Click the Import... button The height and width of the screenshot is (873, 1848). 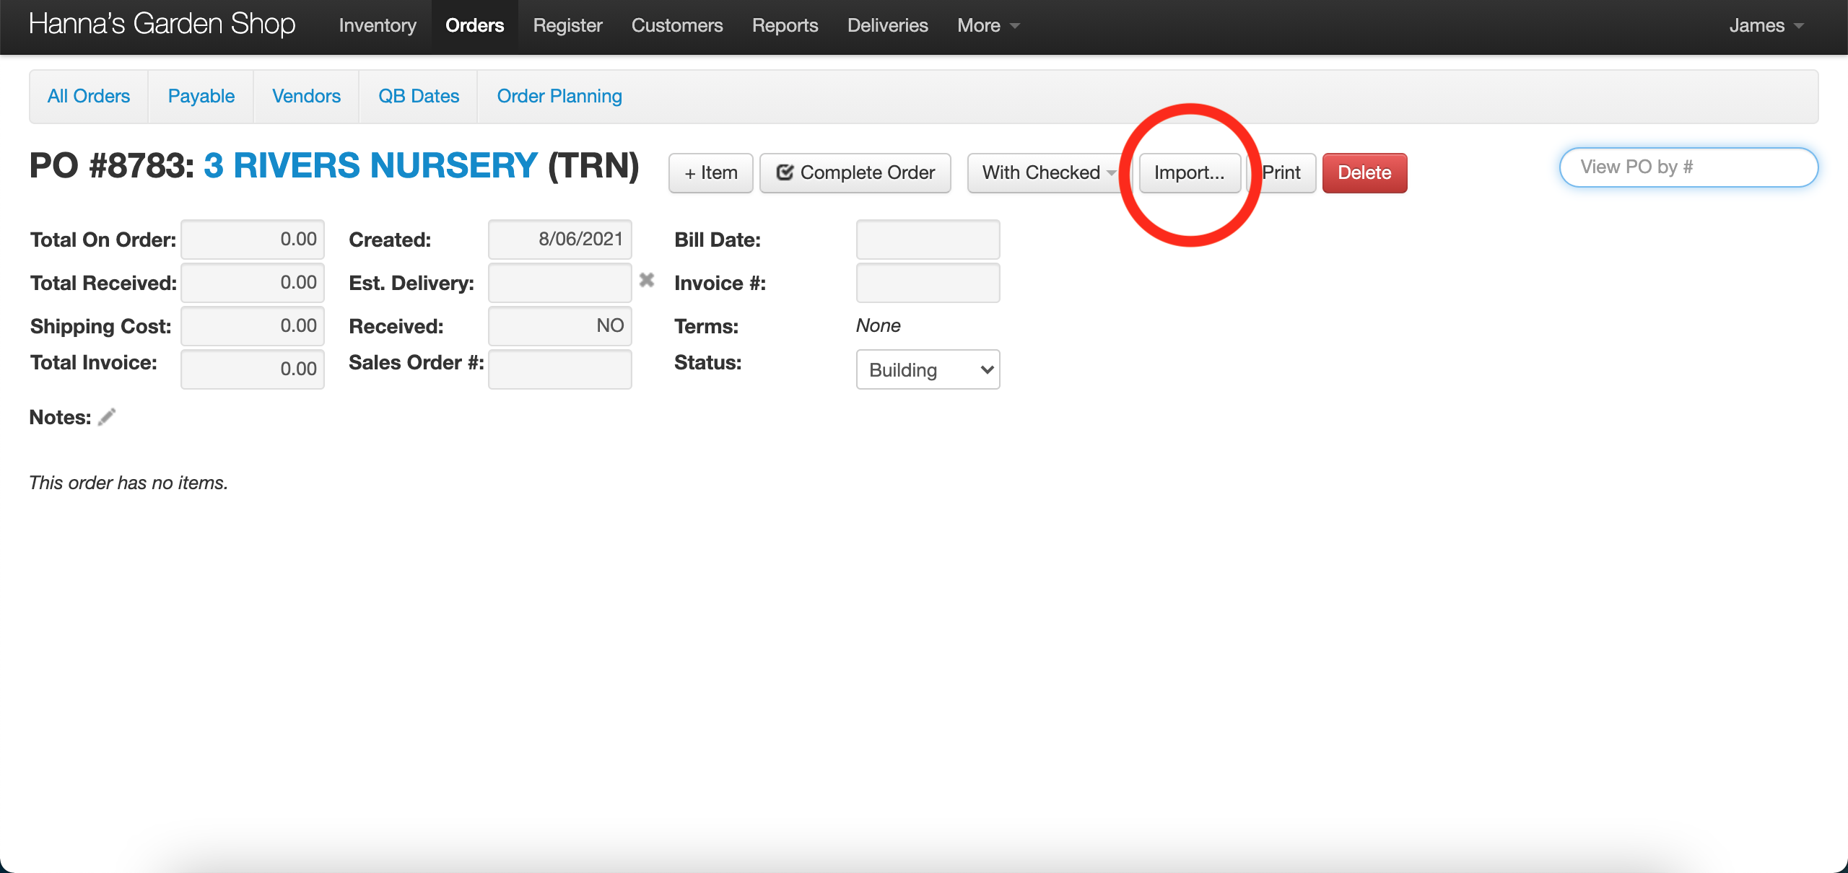[x=1189, y=173]
